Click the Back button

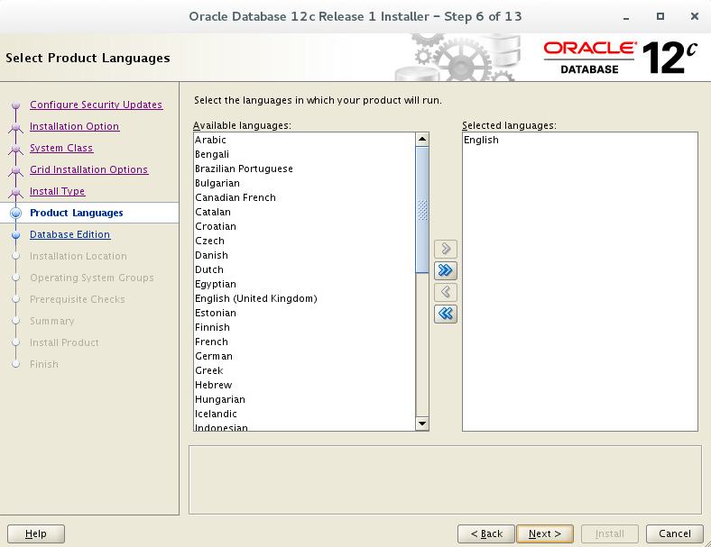tap(486, 533)
